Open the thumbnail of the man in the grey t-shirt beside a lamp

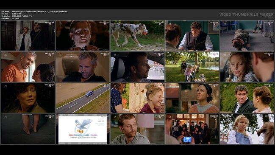137,129
